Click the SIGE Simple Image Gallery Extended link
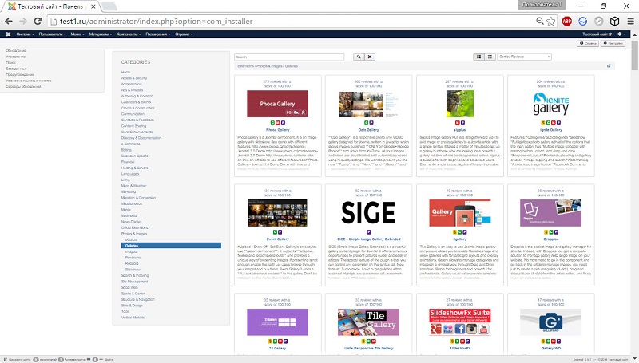639x363 pixels. click(x=368, y=239)
